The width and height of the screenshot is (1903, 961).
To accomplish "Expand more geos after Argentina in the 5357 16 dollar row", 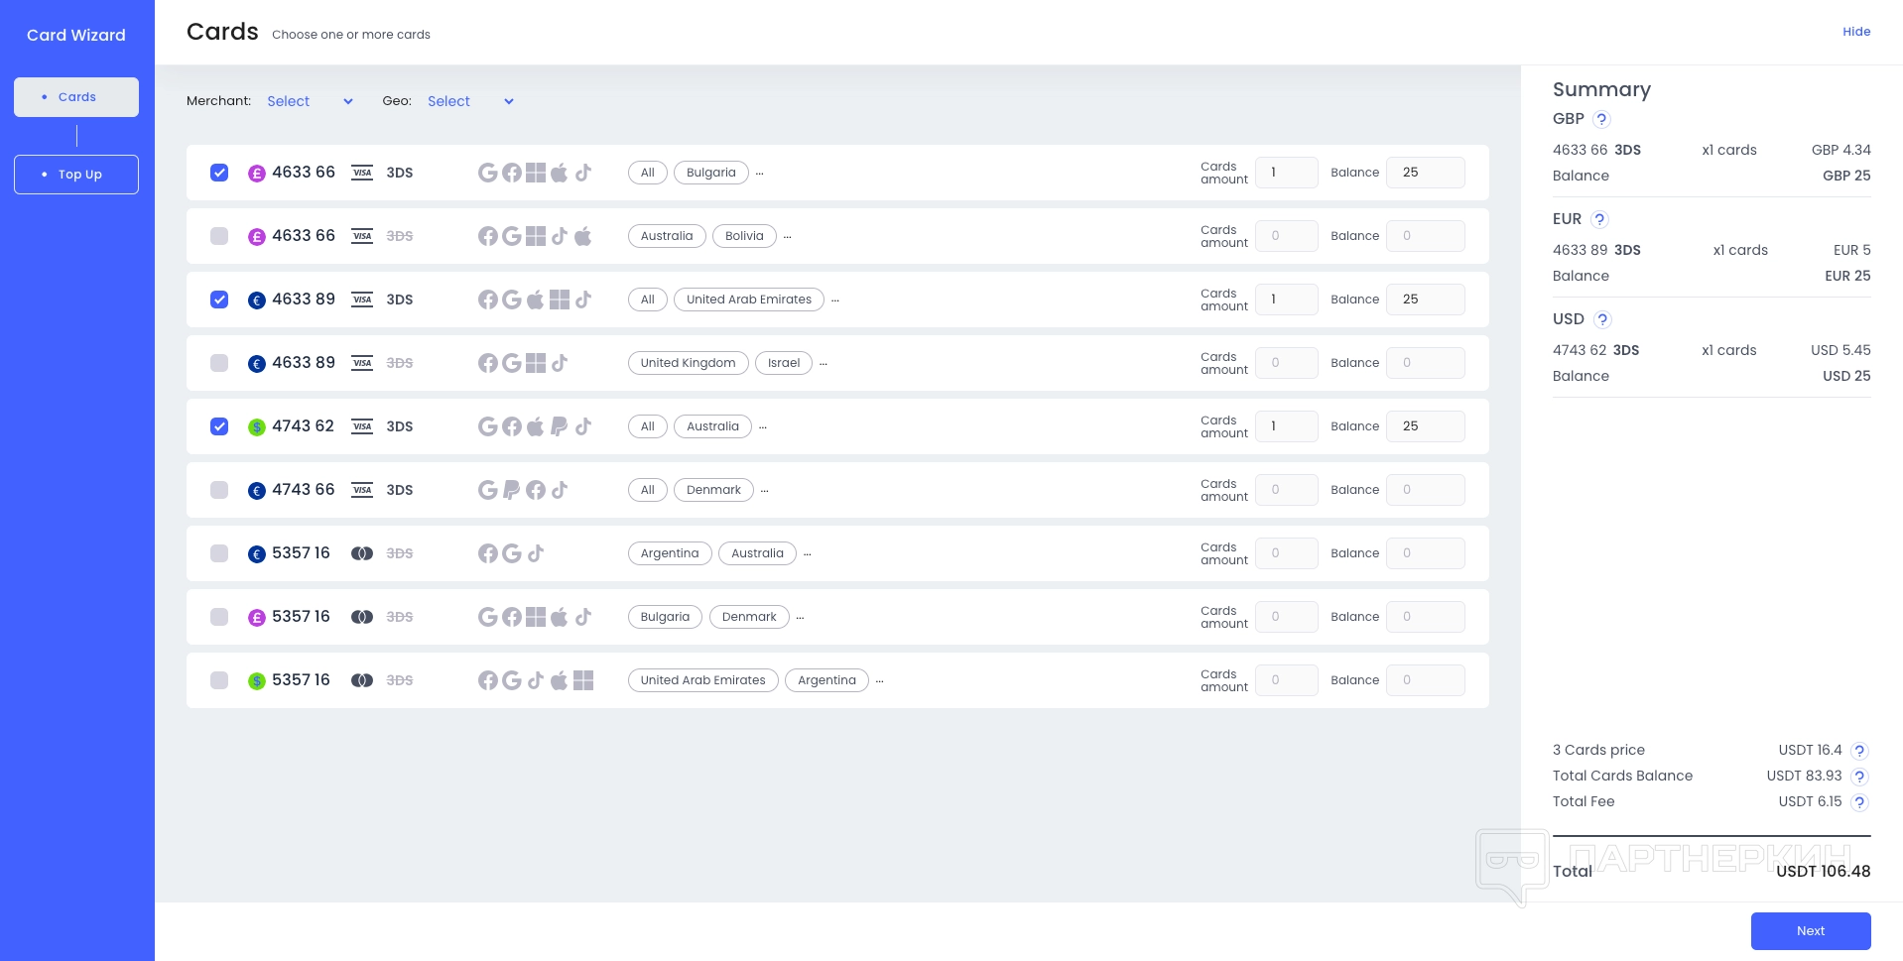I will pyautogui.click(x=880, y=681).
